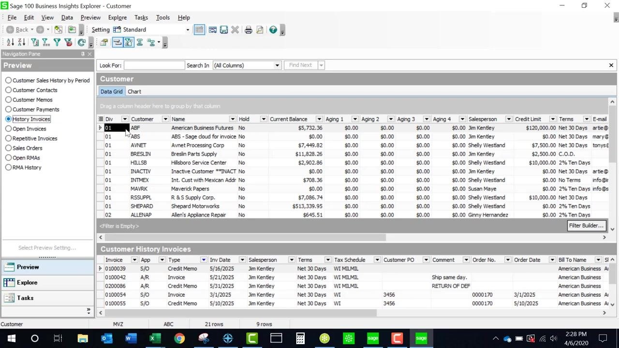The width and height of the screenshot is (619, 348).
Task: Select the BRESLIN customer row
Action: (x=352, y=154)
